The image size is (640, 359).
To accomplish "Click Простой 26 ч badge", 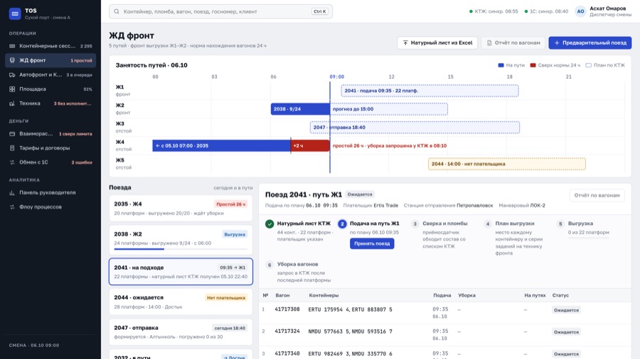I will point(230,204).
